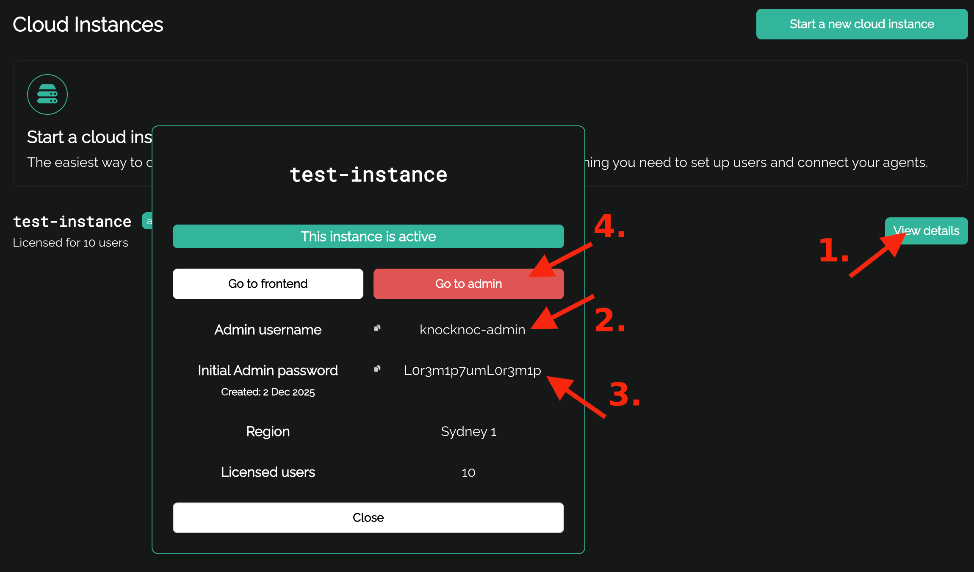
Task: View details of test-instance
Action: click(x=927, y=231)
